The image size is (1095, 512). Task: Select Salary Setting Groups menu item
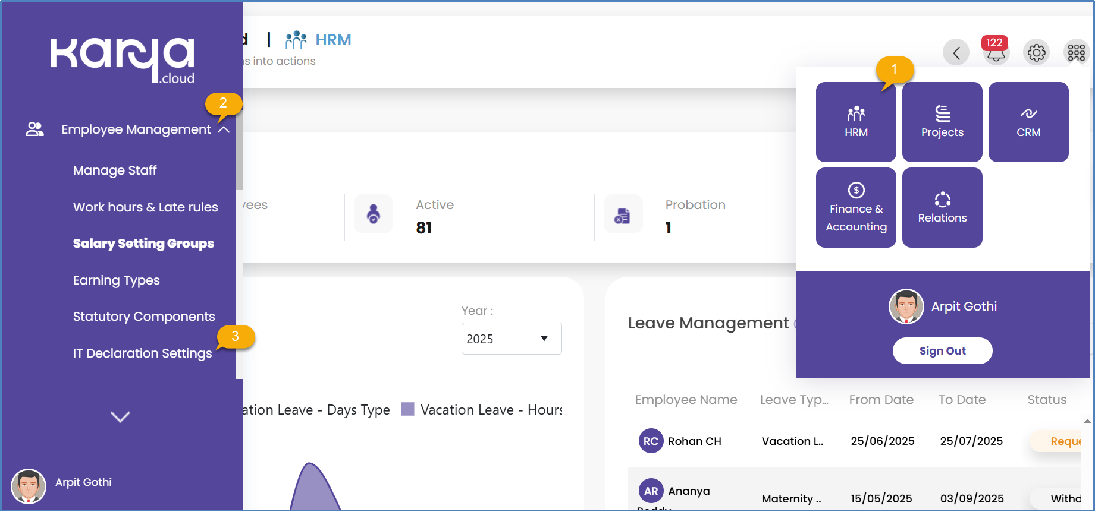pyautogui.click(x=143, y=244)
